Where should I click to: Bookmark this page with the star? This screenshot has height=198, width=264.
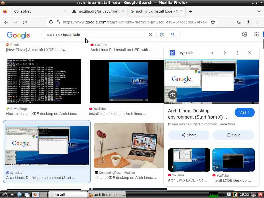coord(213,22)
